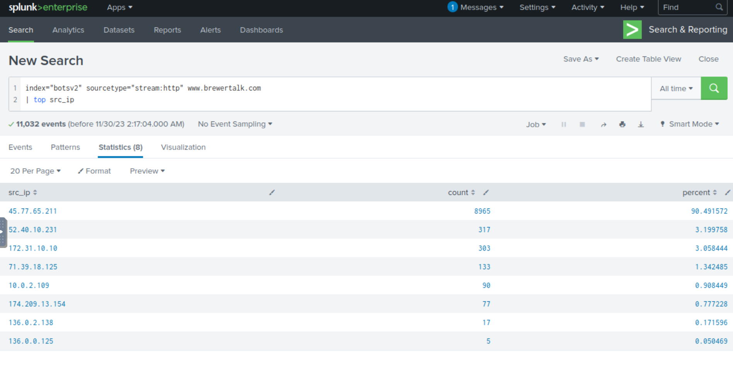Go to the Reports nav item
This screenshot has width=733, height=376.
167,30
